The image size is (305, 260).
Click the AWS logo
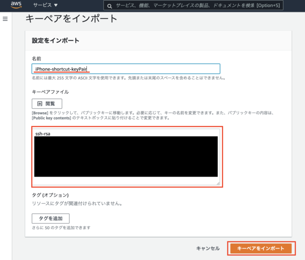[16, 5]
